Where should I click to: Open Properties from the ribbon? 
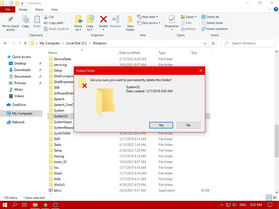click(x=172, y=23)
